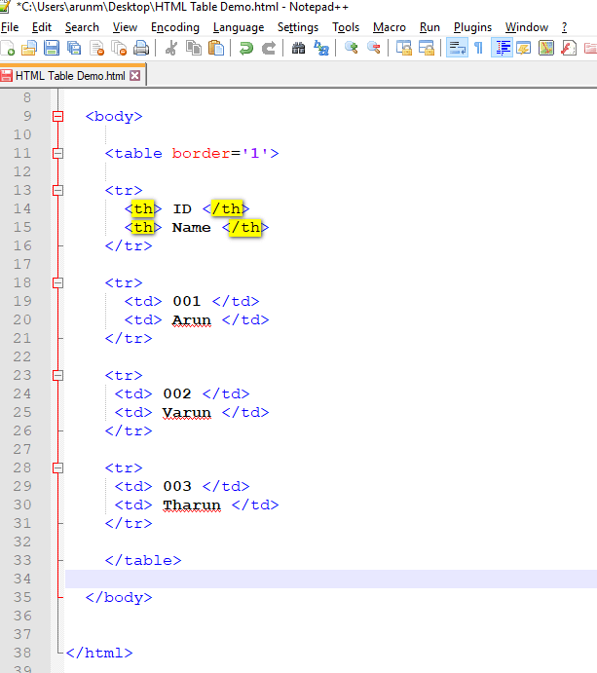The image size is (597, 673).
Task: Open the Settings menu
Action: [x=298, y=27]
